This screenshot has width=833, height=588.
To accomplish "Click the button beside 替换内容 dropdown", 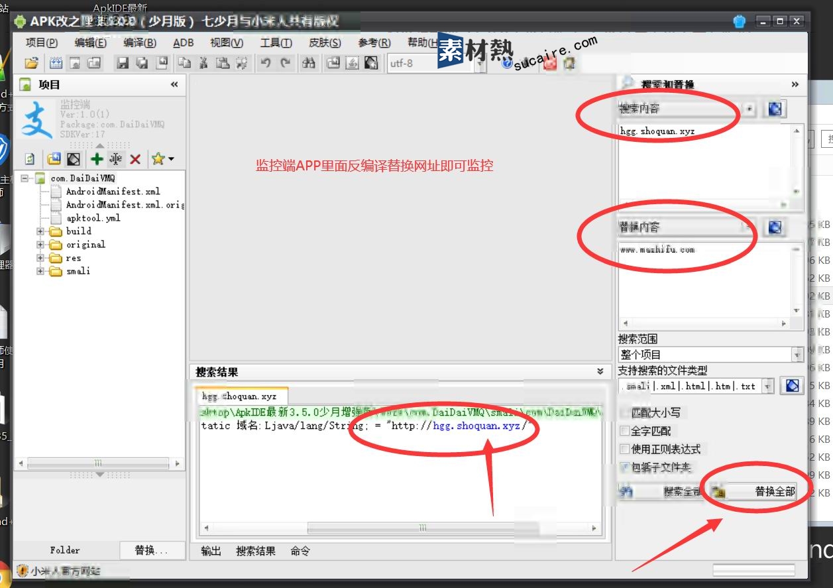I will point(774,227).
